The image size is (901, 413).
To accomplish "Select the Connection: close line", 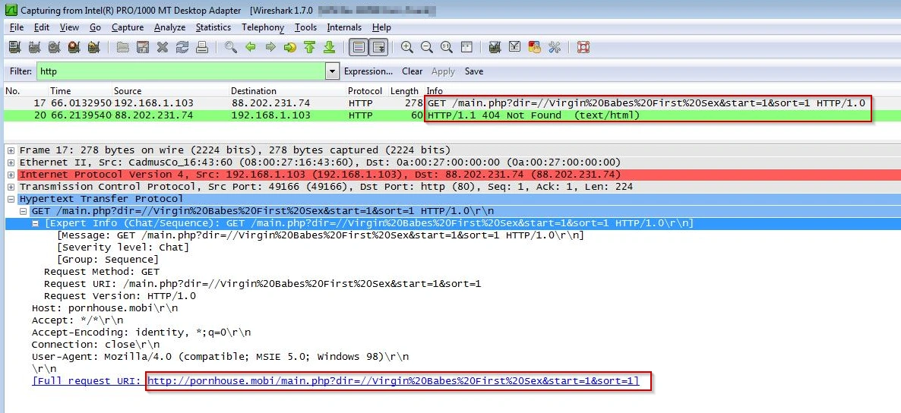I will coord(96,345).
